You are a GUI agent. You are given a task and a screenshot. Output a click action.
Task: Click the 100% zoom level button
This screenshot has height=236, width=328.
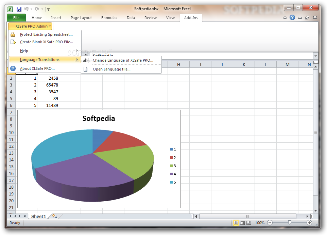pyautogui.click(x=260, y=223)
